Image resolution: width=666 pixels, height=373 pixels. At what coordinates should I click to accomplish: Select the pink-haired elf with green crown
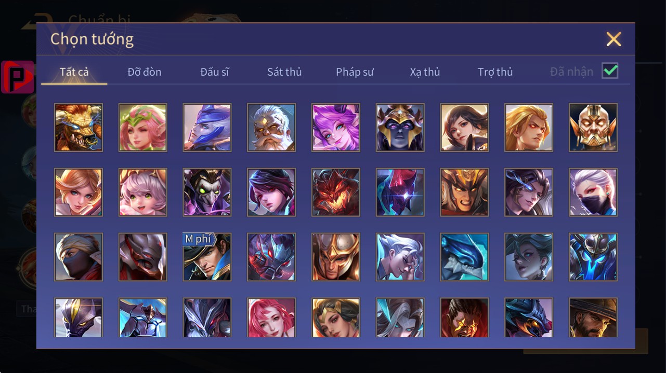pyautogui.click(x=143, y=127)
